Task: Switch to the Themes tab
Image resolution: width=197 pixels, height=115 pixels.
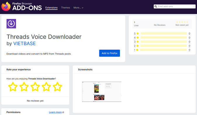Action: [65, 8]
